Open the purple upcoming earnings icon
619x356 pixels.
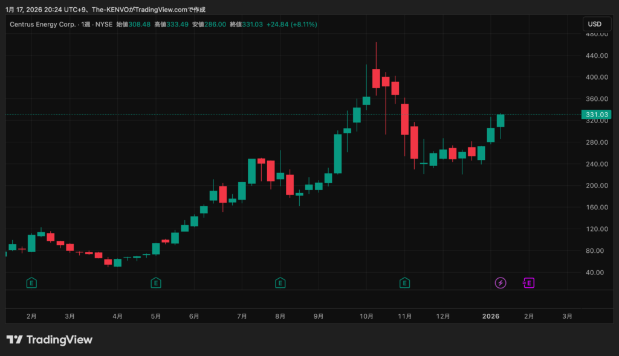(x=528, y=282)
